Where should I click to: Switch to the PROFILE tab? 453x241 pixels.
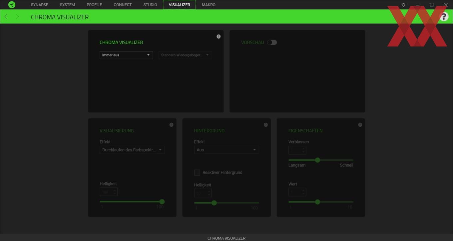[94, 5]
